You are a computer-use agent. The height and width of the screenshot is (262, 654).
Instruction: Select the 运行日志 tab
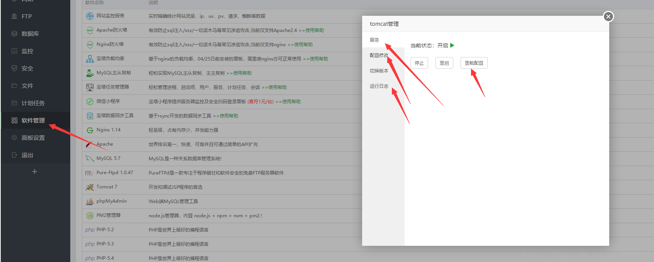(383, 86)
